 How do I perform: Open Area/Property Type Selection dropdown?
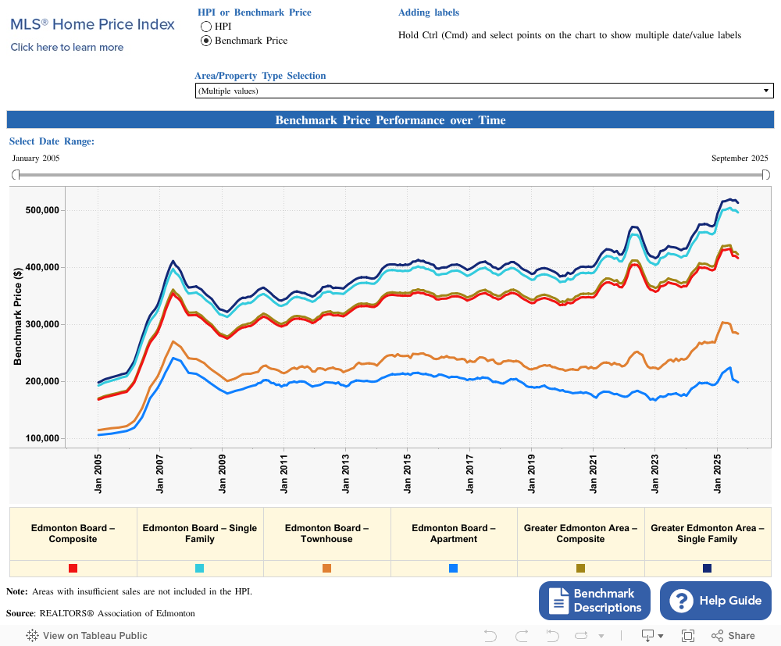click(x=476, y=91)
